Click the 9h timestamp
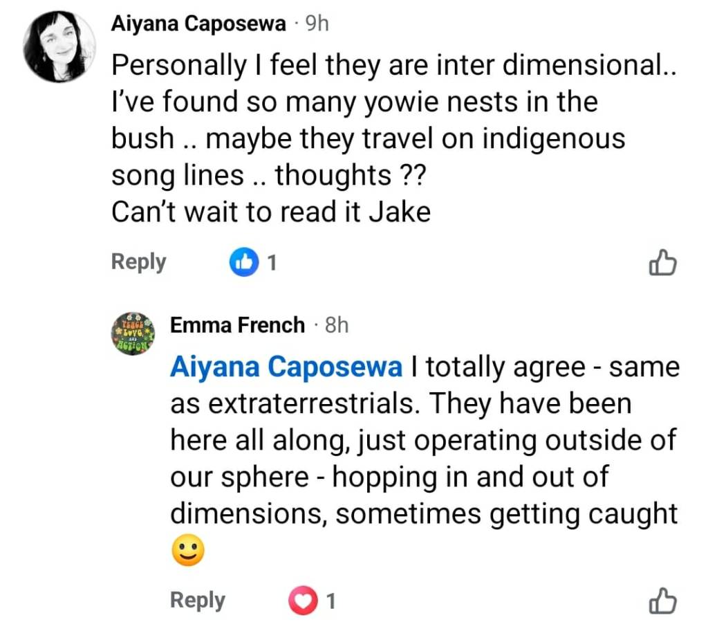 (317, 24)
